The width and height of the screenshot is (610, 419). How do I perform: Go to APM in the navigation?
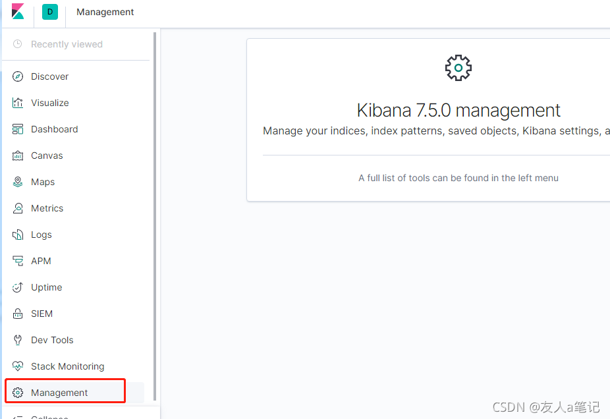[x=41, y=261]
